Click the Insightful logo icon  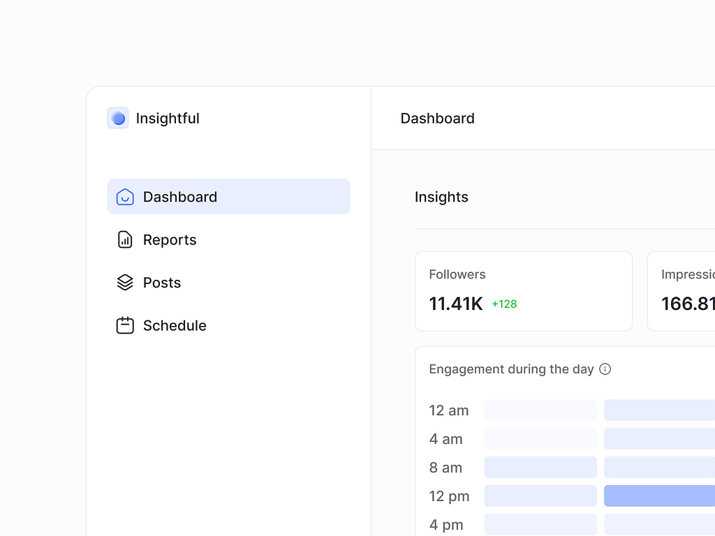(118, 118)
